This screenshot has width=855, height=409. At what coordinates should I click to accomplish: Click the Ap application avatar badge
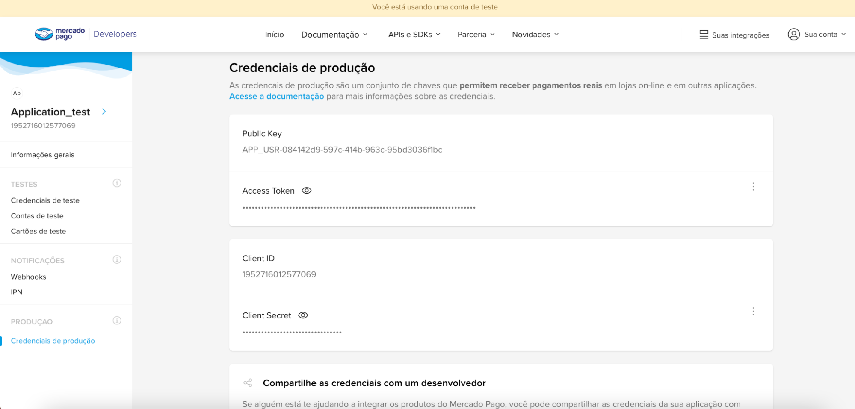pos(17,93)
